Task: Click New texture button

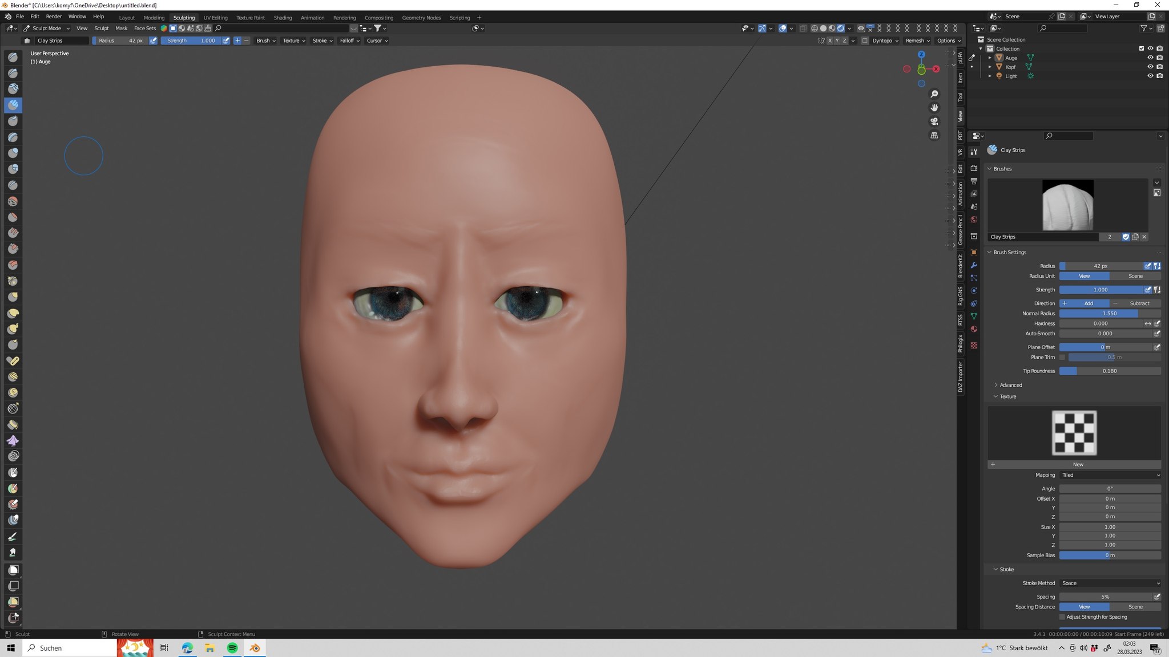Action: point(1078,464)
